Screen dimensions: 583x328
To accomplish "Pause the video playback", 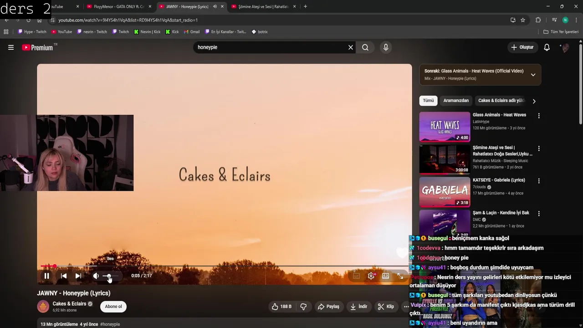I will coord(46,276).
